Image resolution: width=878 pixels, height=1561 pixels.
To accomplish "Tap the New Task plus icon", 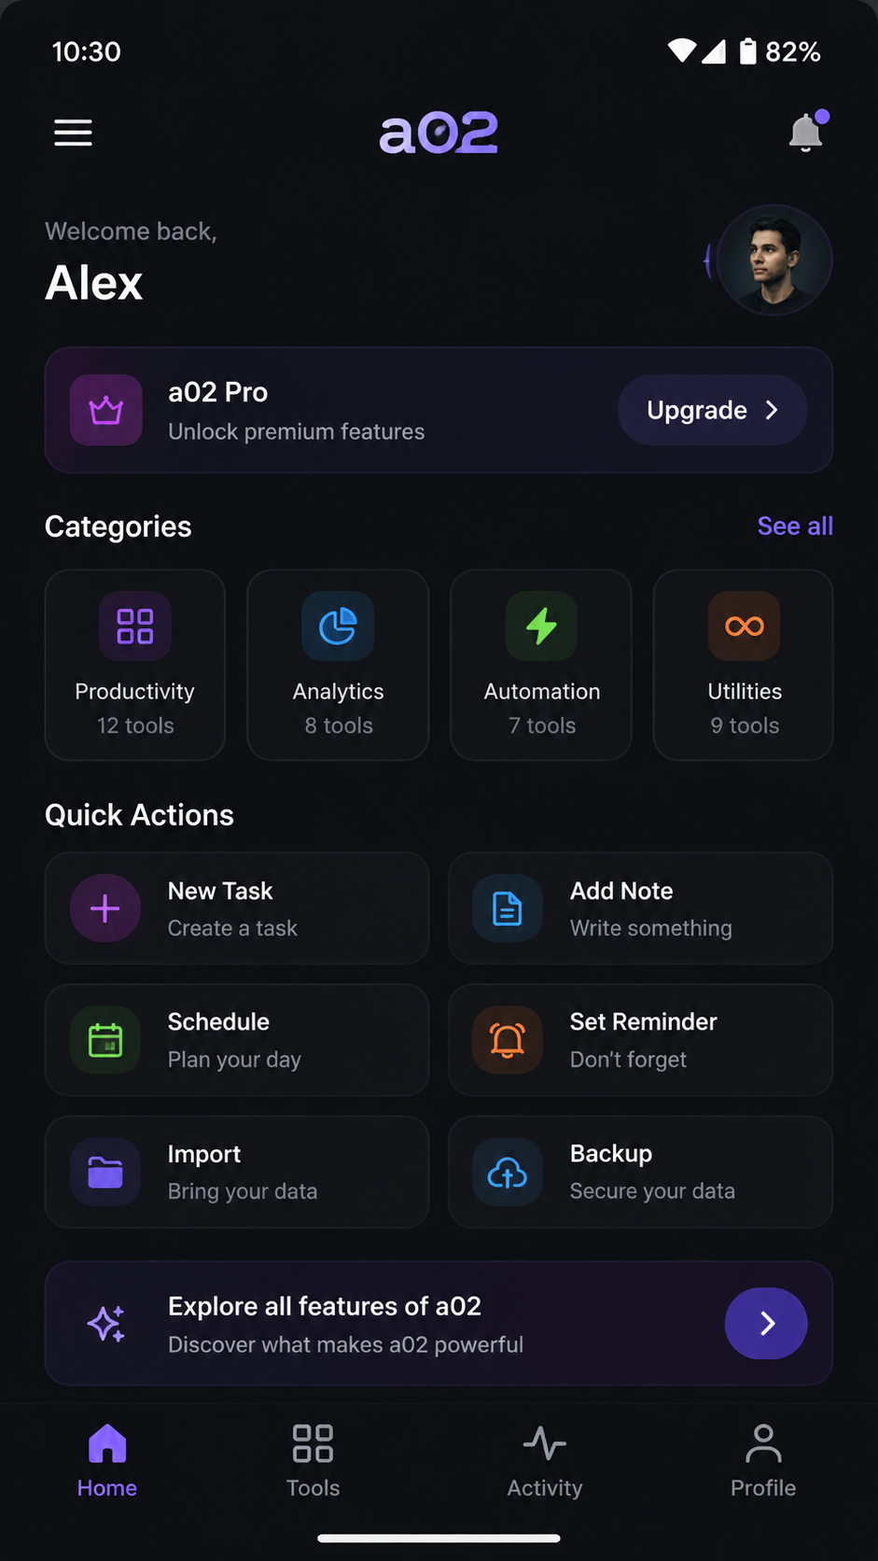I will [x=105, y=908].
